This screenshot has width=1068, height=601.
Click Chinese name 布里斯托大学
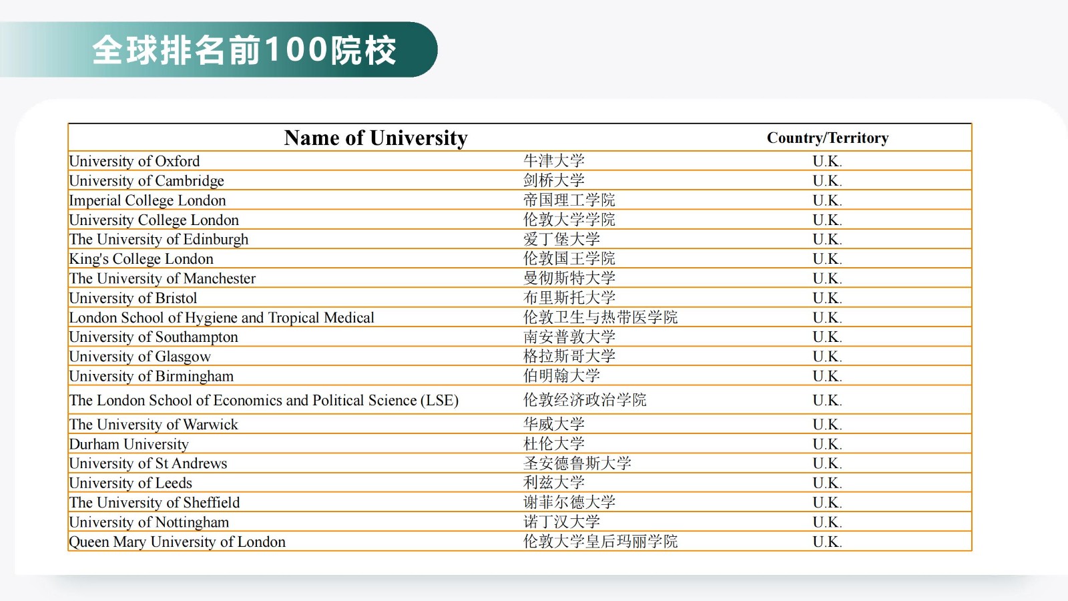pos(569,297)
